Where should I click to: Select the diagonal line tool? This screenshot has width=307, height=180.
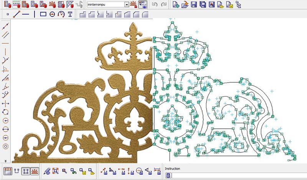(x=16, y=14)
